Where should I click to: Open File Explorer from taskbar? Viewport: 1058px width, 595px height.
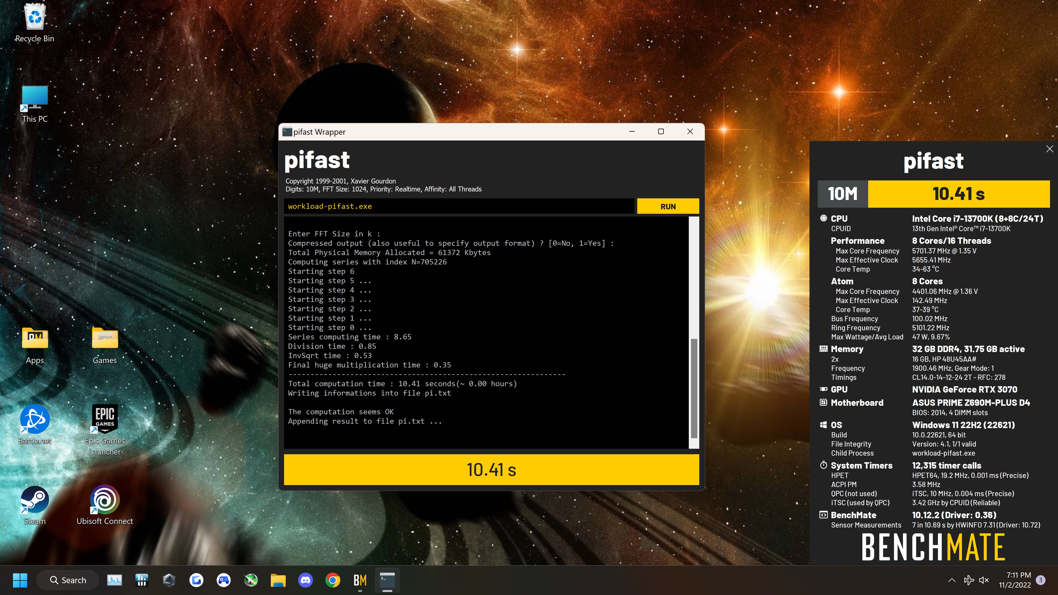278,580
